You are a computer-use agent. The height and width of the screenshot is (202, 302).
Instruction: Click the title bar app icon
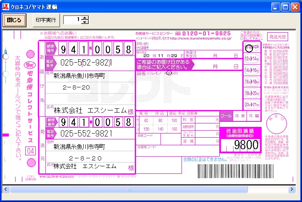pyautogui.click(x=5, y=7)
